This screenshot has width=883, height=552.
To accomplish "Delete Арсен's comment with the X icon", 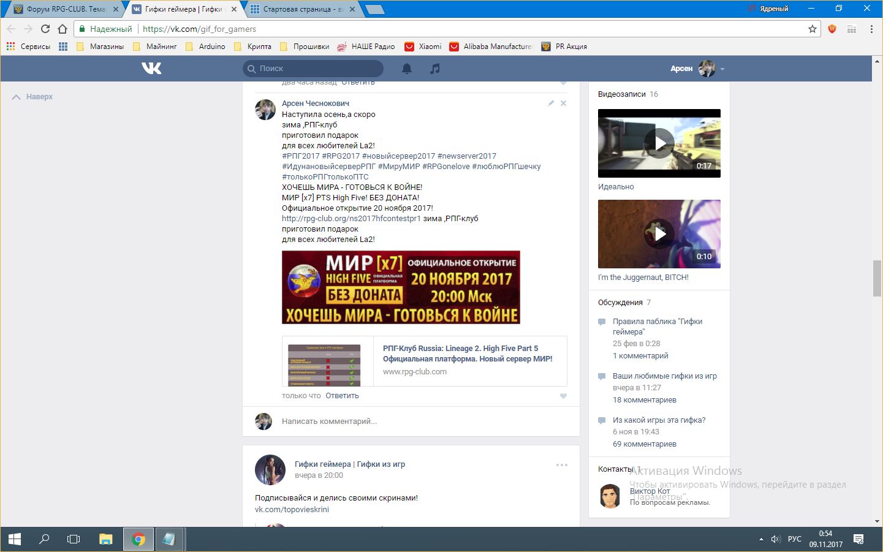I will tap(563, 103).
